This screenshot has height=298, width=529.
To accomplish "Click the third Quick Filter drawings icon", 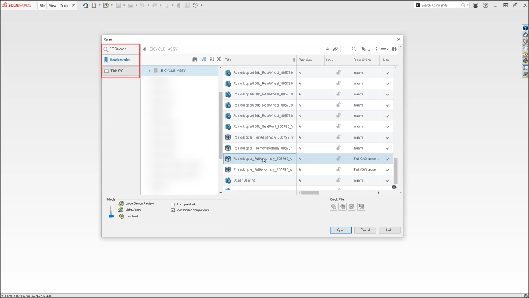I will pyautogui.click(x=352, y=207).
